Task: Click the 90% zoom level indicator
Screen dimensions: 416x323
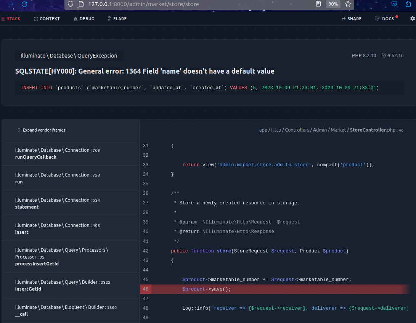Action: 333,4
